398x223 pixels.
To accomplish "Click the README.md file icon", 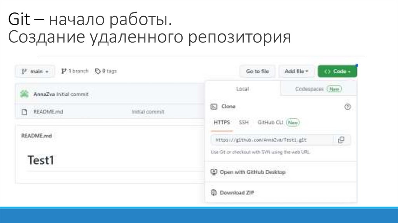I will (24, 111).
